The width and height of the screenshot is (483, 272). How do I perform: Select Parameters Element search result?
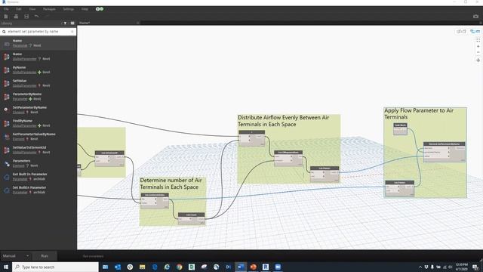[38, 163]
